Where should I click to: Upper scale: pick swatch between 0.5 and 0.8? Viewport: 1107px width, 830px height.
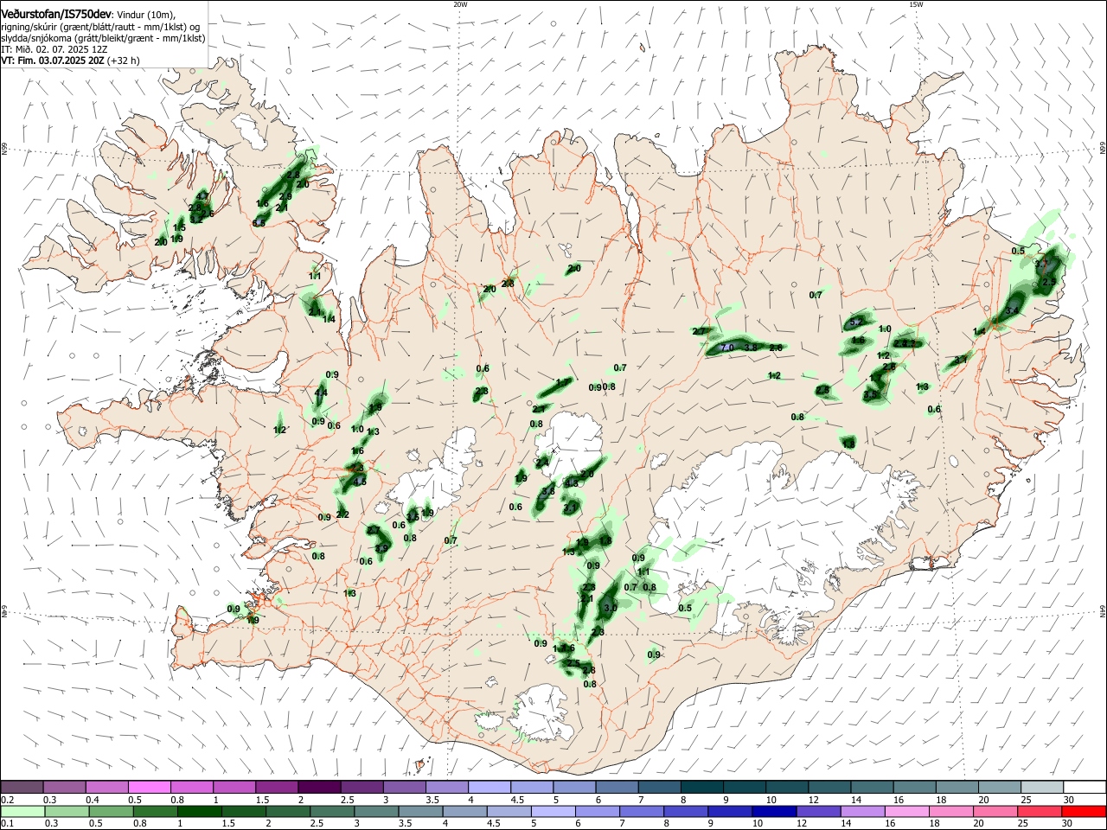click(150, 787)
